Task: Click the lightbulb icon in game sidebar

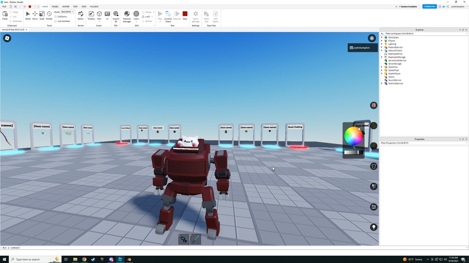Action: click(x=374, y=227)
